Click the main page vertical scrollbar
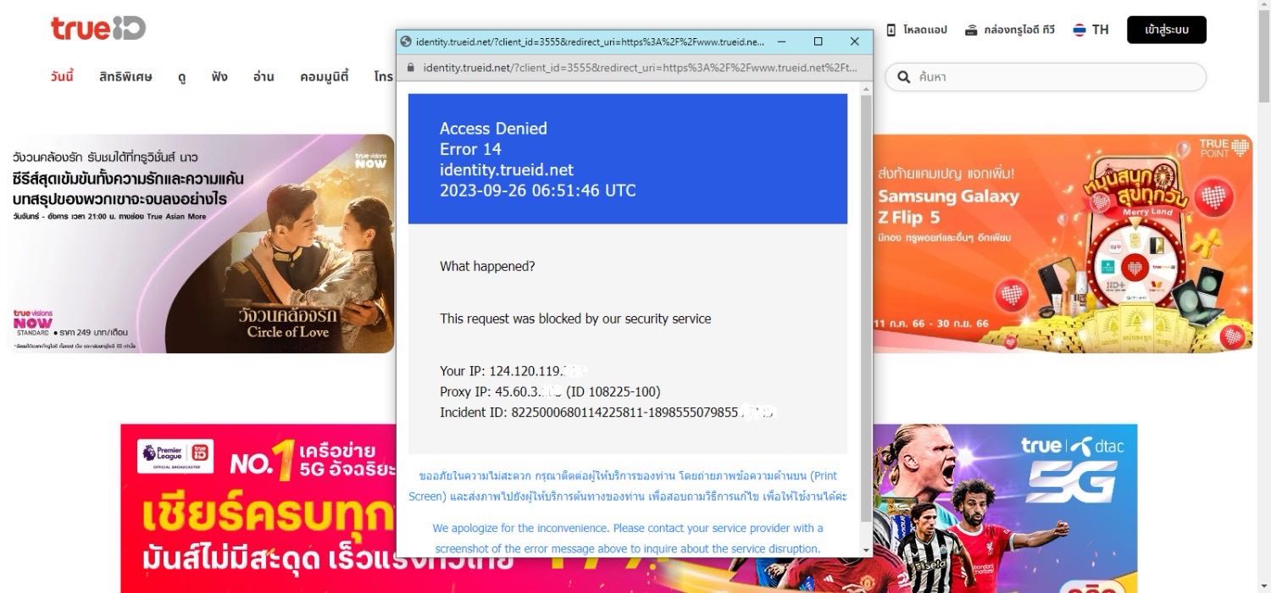Screen dimensions: 1271x593 (1263, 55)
